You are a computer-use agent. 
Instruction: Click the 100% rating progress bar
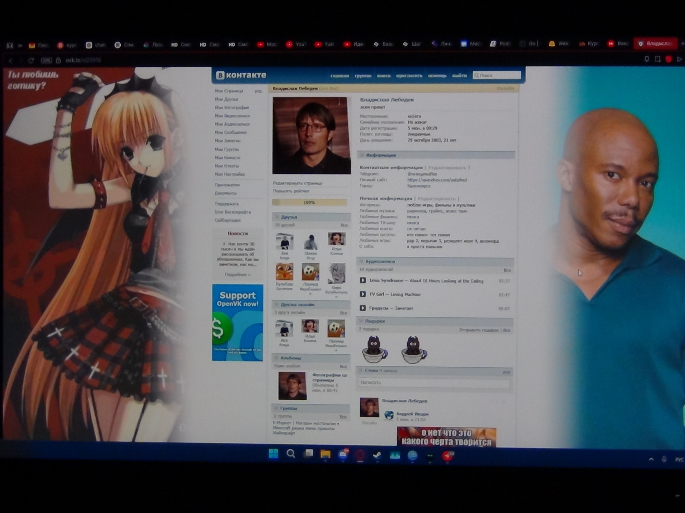pos(309,202)
